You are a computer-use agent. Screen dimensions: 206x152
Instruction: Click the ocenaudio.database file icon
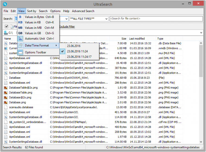(x=6, y=107)
